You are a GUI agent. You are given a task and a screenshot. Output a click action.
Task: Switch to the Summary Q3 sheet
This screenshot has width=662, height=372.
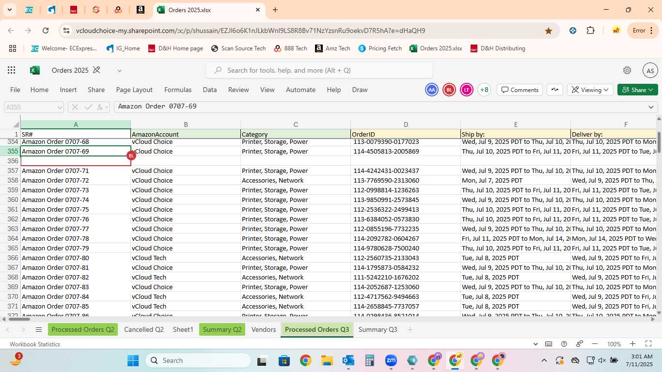tap(378, 329)
